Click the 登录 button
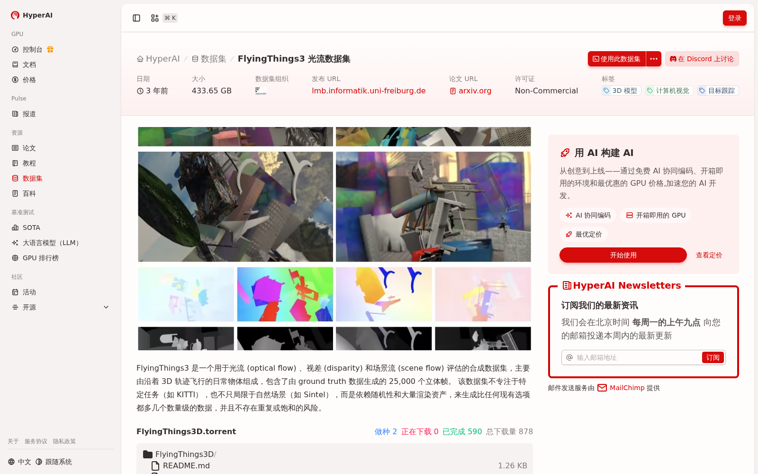The width and height of the screenshot is (758, 474). (734, 18)
